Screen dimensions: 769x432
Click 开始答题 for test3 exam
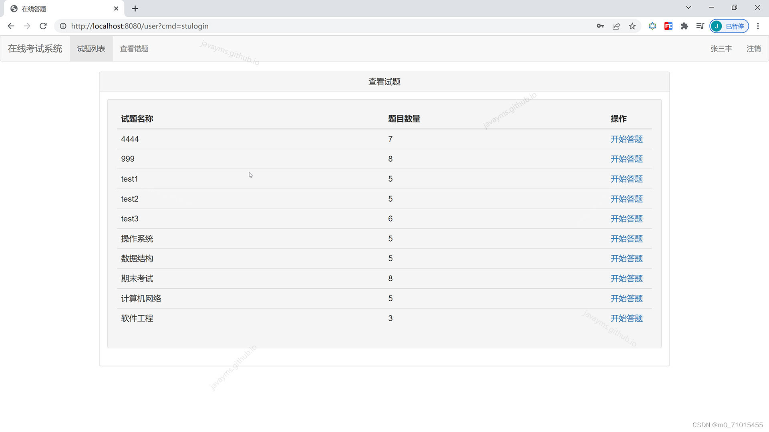[x=626, y=218]
